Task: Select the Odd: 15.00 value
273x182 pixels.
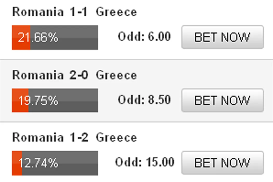Action: click(x=145, y=162)
